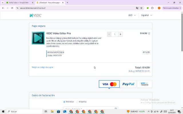This screenshot has width=183, height=114.
Task: Show hidden system tray icons
Action: pyautogui.click(x=148, y=111)
